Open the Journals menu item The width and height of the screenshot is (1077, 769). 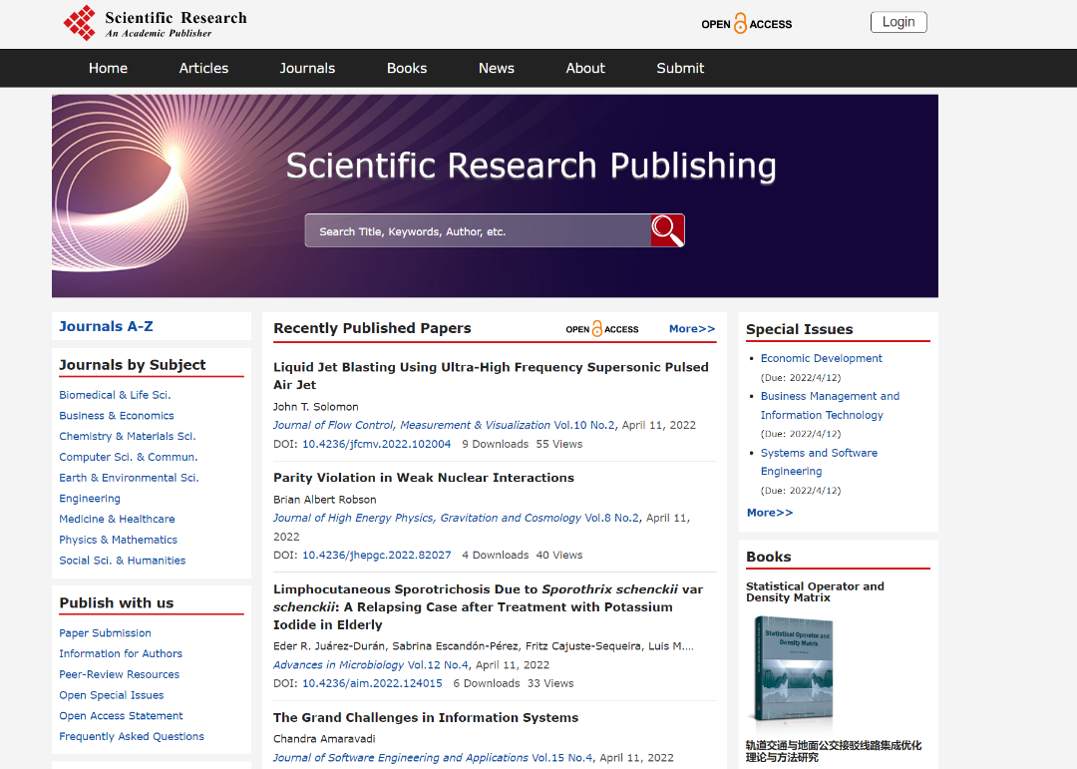(x=307, y=68)
